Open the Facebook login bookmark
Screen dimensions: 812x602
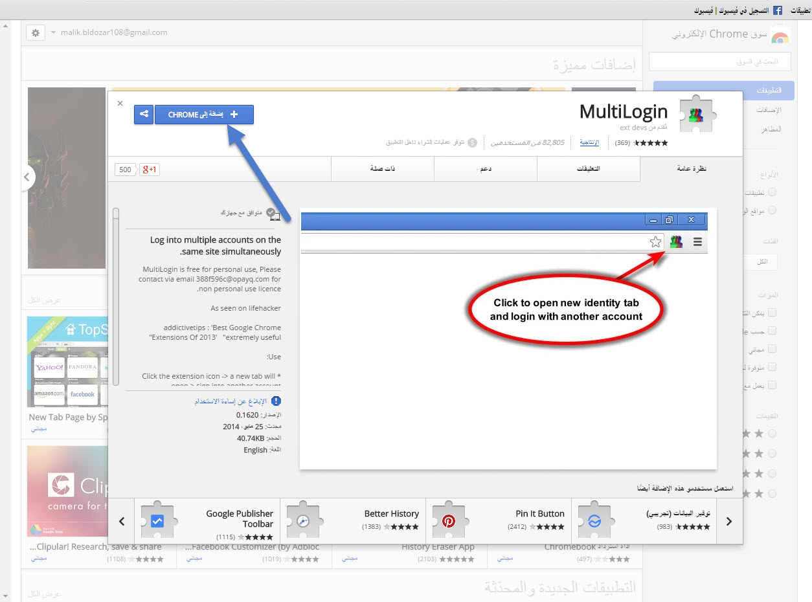click(x=731, y=10)
